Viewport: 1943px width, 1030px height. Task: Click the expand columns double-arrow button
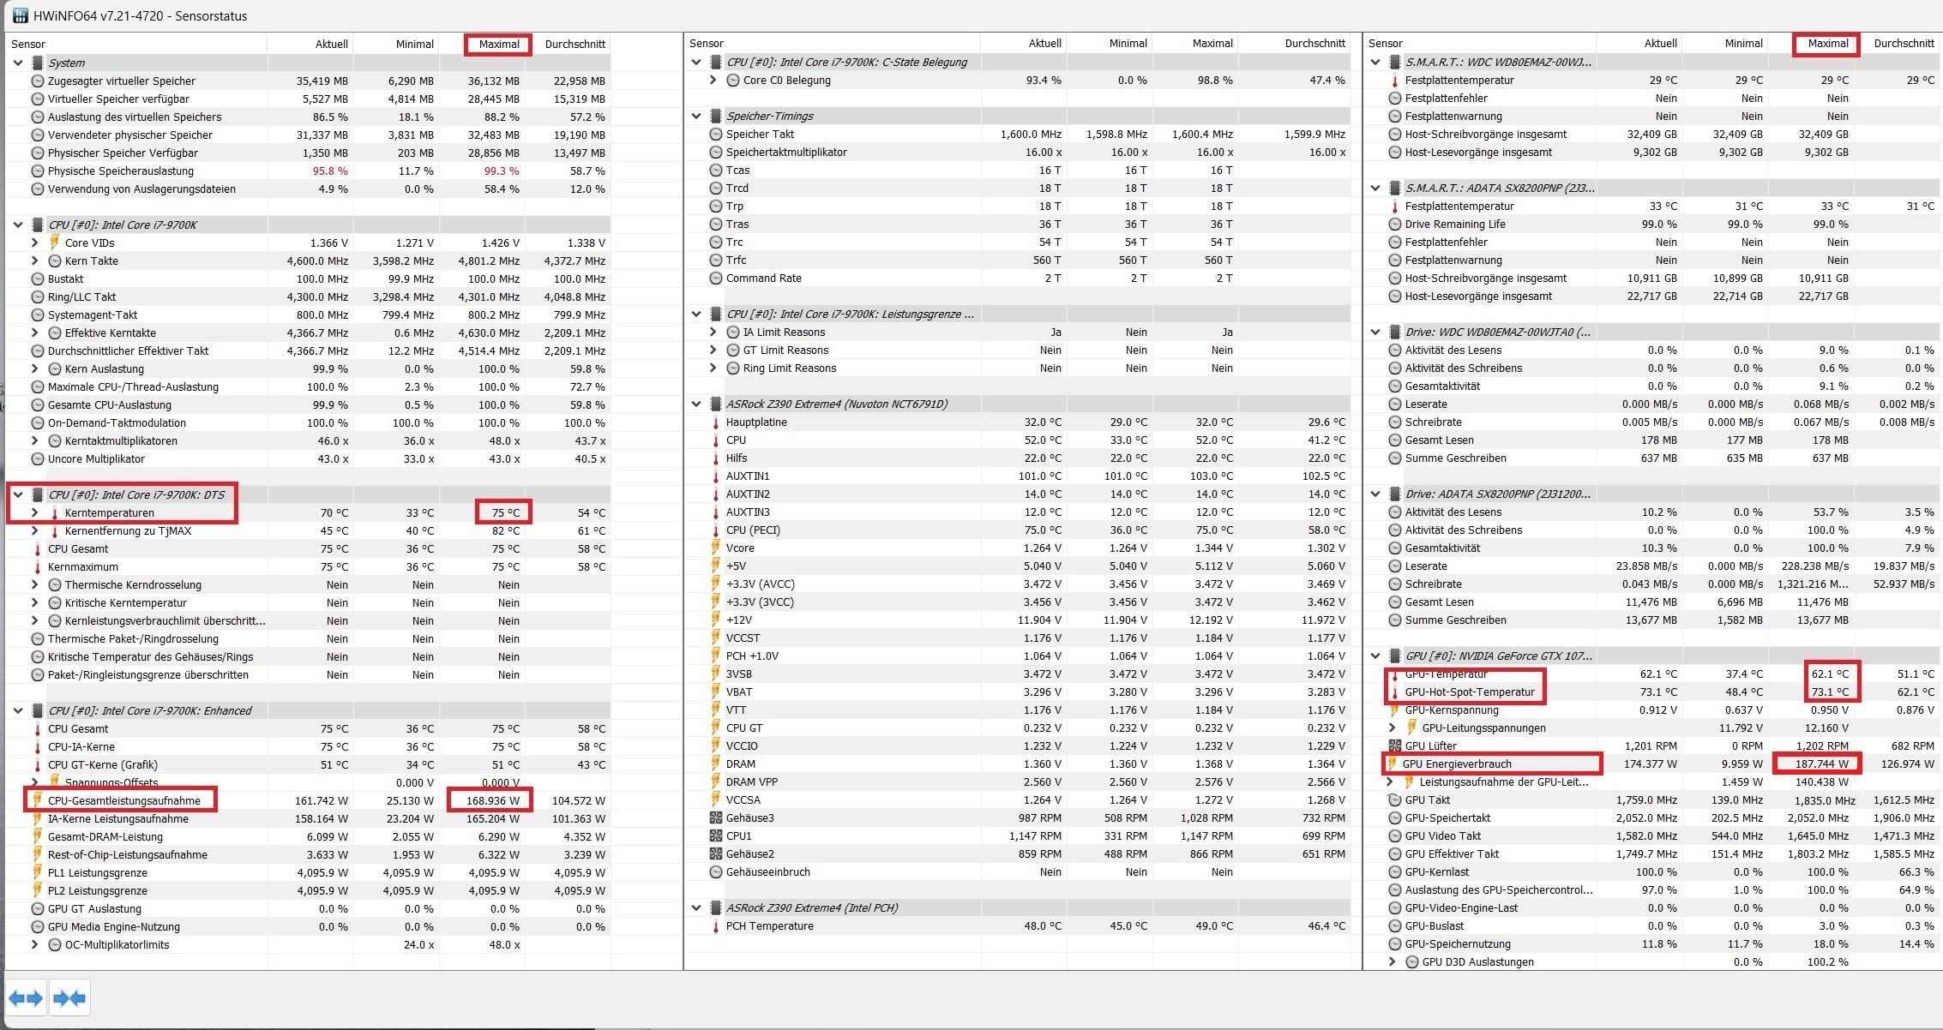click(x=26, y=998)
